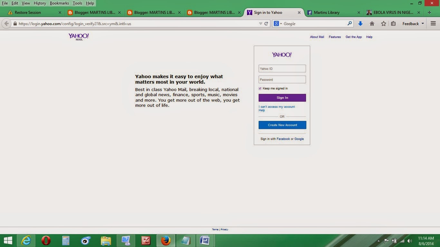Open the monitor icon app on the taskbar
The width and height of the screenshot is (440, 247).
coord(126,241)
